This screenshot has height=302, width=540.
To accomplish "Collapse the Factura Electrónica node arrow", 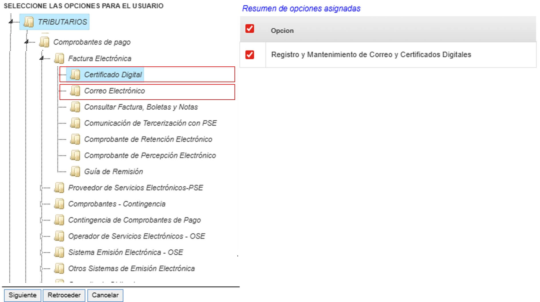I will [42, 58].
